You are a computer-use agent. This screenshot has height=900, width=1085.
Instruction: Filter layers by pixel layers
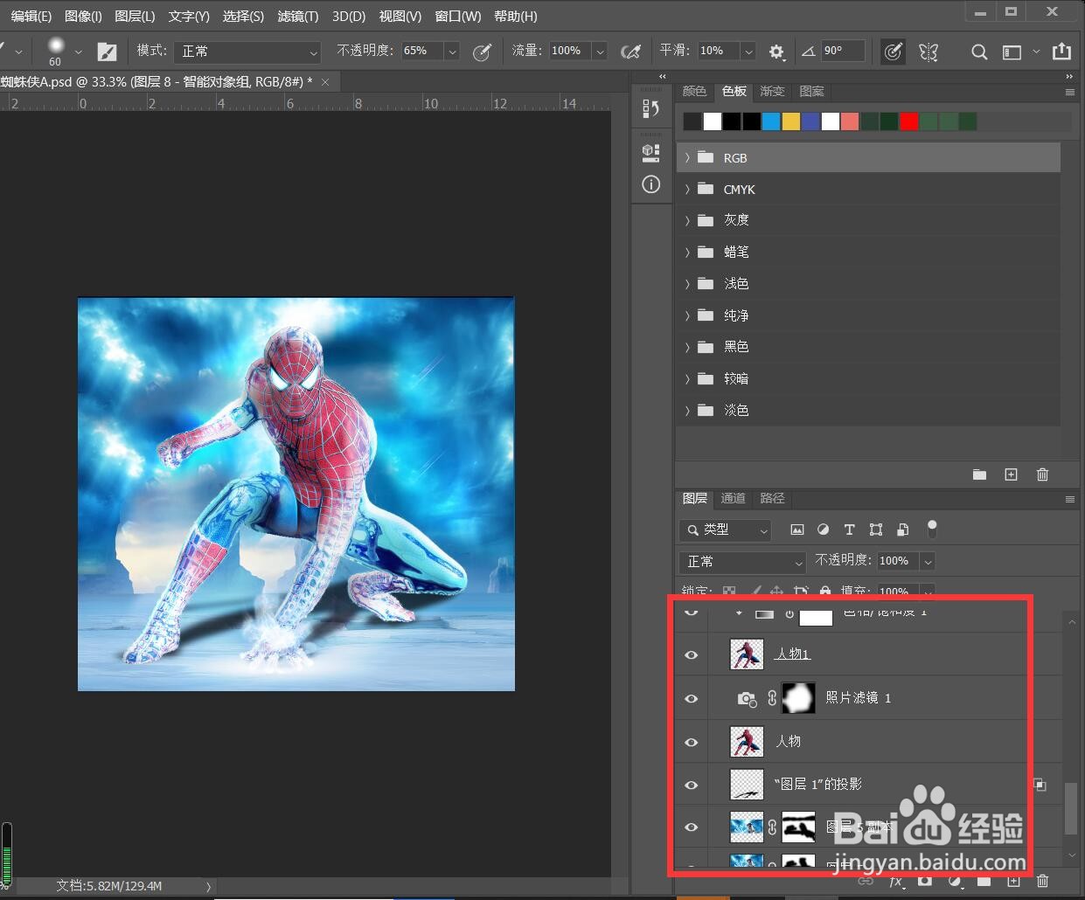(796, 530)
